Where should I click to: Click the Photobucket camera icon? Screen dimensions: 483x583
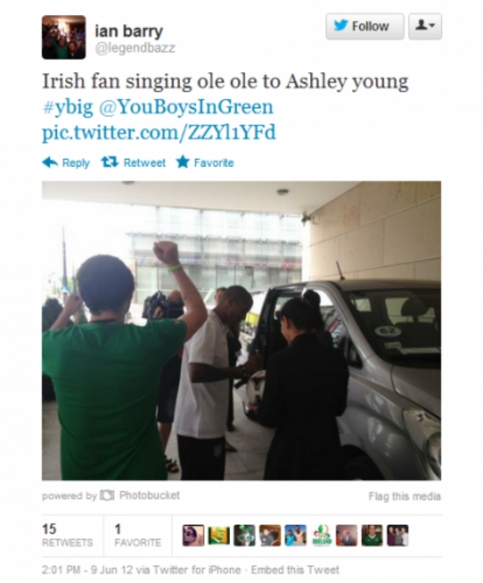pyautogui.click(x=107, y=495)
